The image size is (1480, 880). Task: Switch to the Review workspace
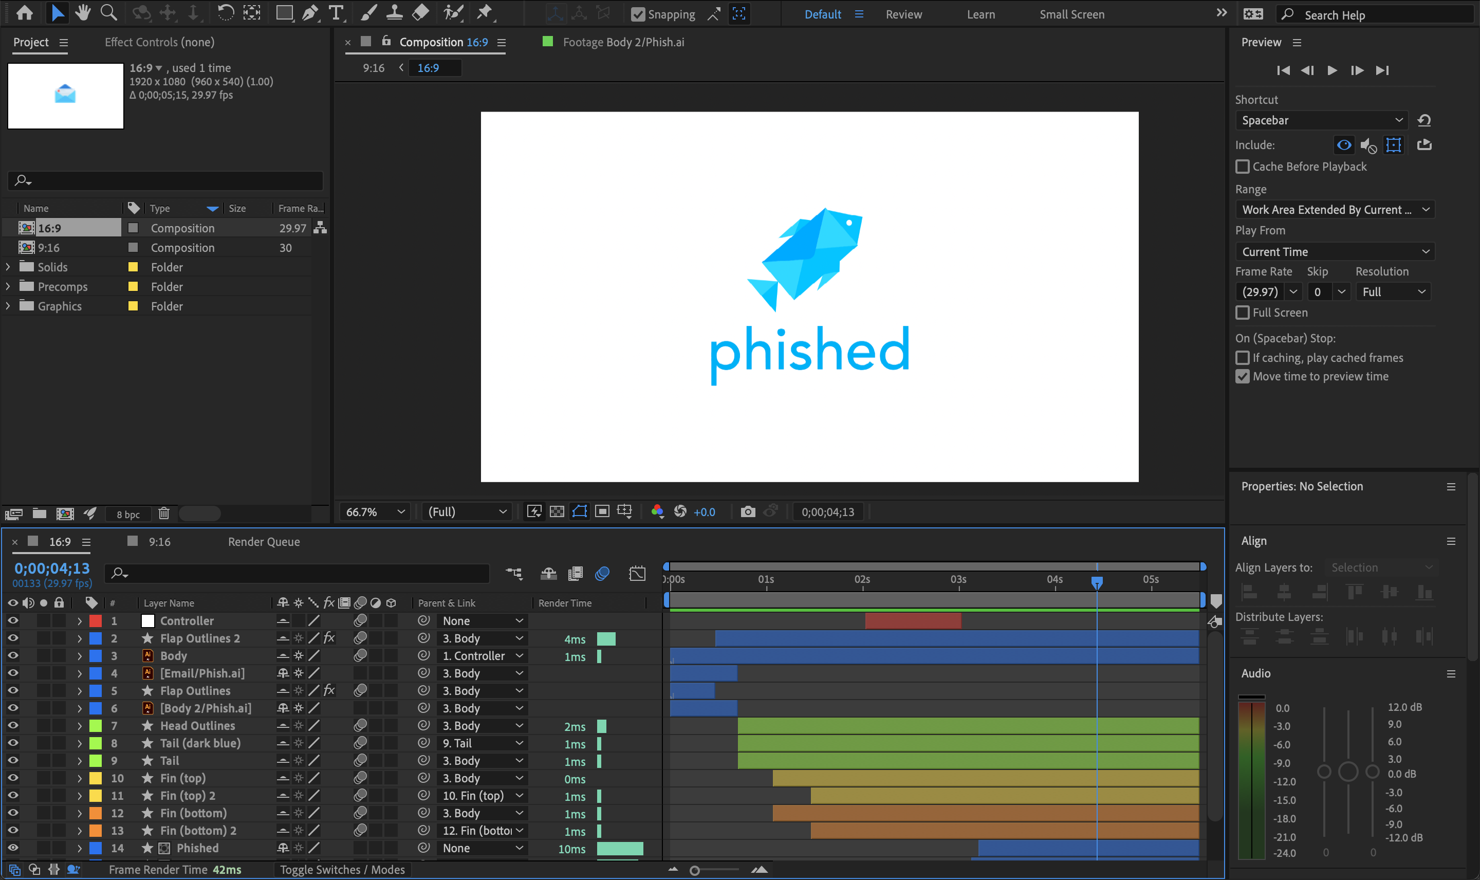point(903,14)
